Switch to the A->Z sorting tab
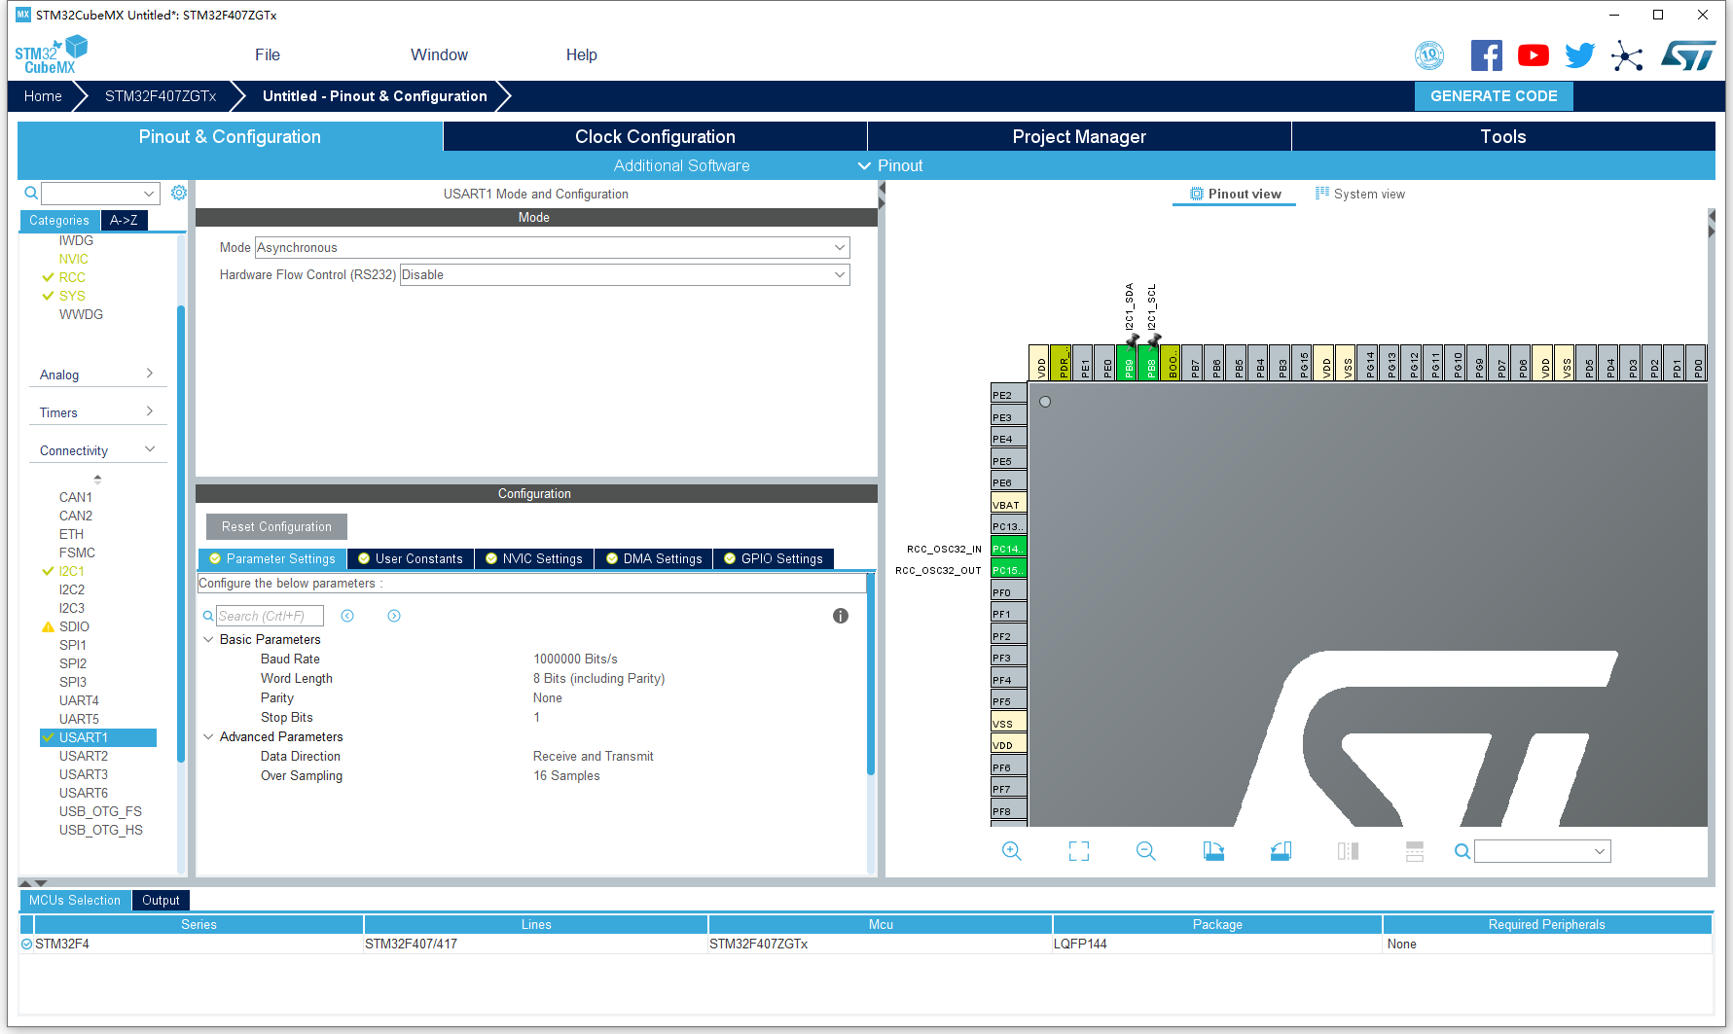The width and height of the screenshot is (1733, 1034). click(x=124, y=220)
